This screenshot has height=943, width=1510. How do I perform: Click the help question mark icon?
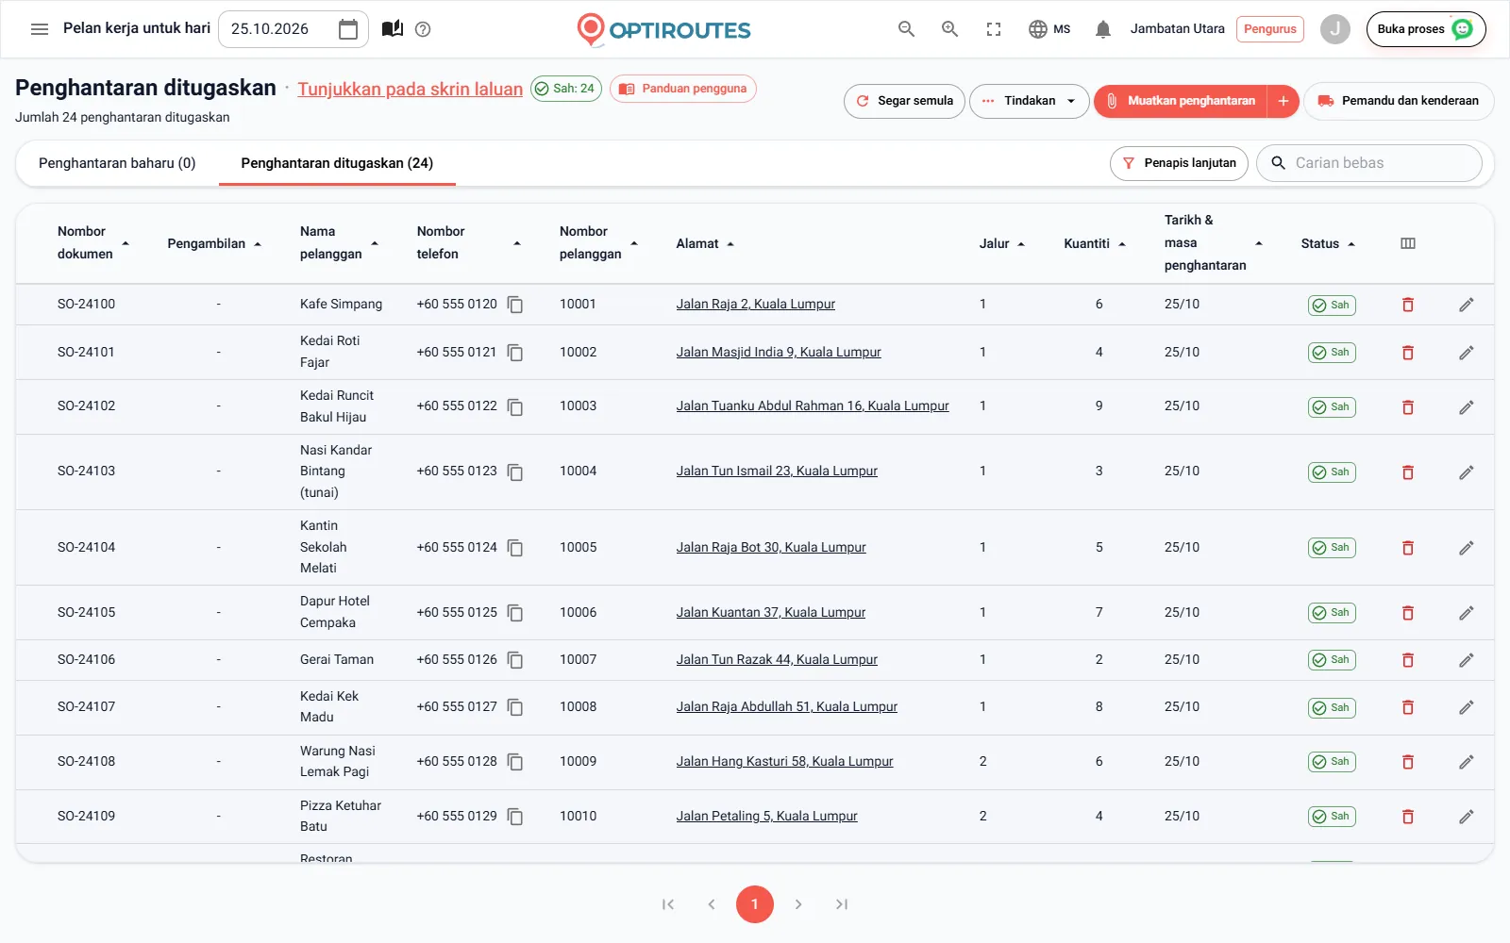tap(423, 29)
